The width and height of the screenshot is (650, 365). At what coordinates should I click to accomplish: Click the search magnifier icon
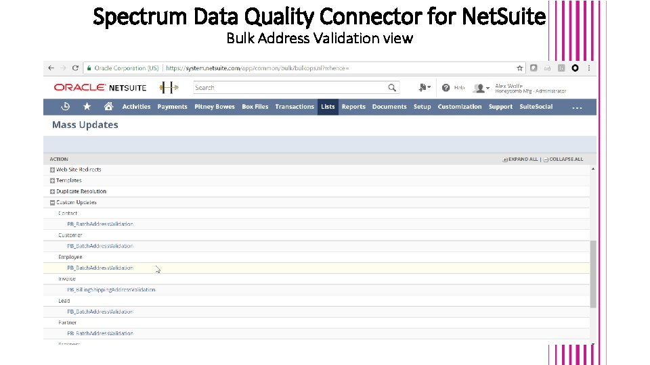pos(392,87)
